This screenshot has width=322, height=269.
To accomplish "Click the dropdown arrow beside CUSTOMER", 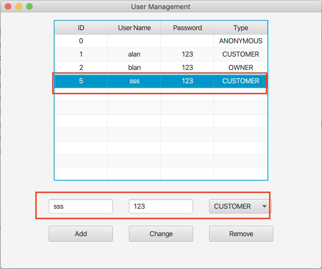I will pos(264,206).
